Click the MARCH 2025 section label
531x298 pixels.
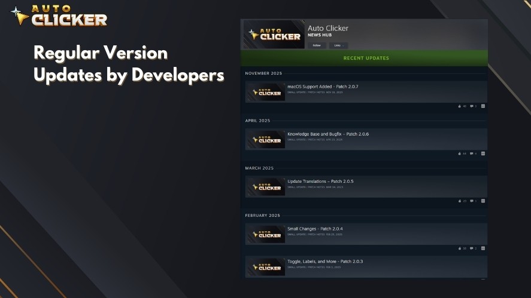click(x=259, y=168)
